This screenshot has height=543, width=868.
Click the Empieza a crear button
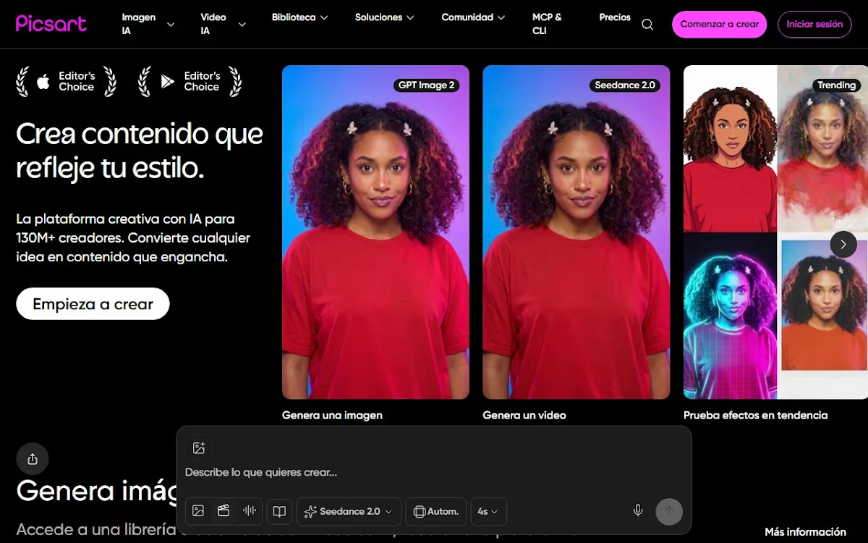coord(93,304)
